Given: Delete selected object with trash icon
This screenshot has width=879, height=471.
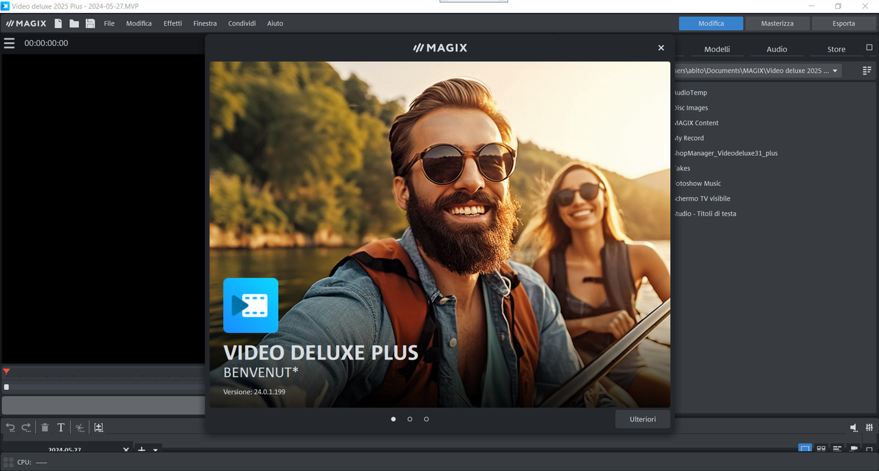Looking at the screenshot, I should pyautogui.click(x=45, y=428).
